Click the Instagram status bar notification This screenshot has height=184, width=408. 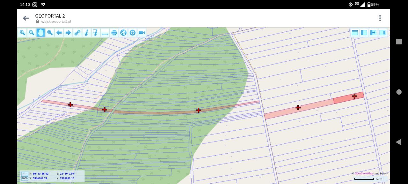click(35, 4)
